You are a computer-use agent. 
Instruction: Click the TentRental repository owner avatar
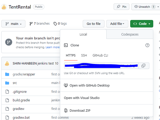tap(4, 7)
